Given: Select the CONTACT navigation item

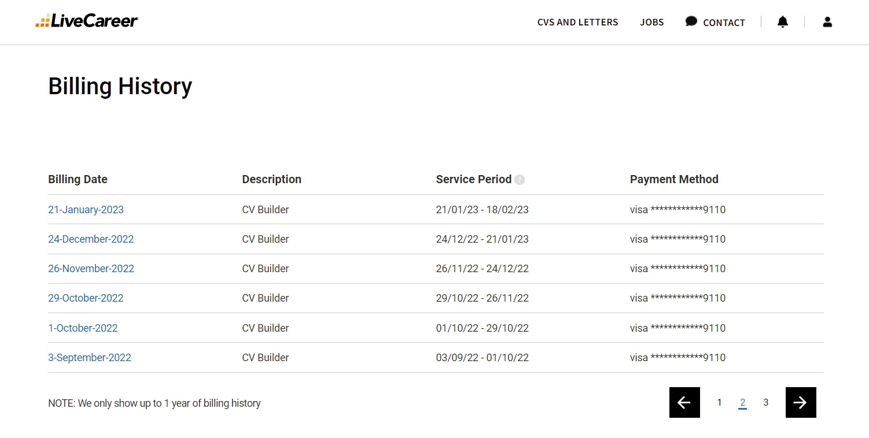Looking at the screenshot, I should (x=724, y=23).
